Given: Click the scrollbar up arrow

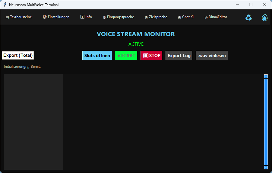Looking at the screenshot, I should [266, 76].
